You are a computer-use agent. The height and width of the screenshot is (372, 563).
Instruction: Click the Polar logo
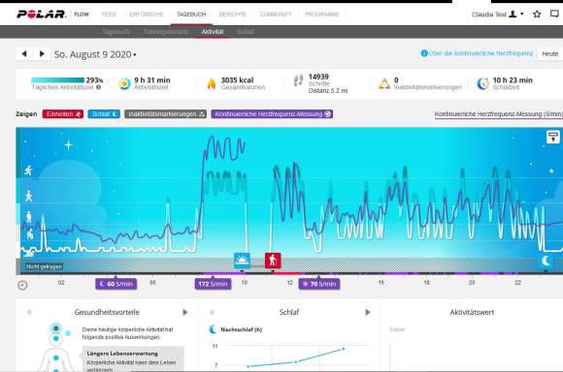click(x=41, y=14)
